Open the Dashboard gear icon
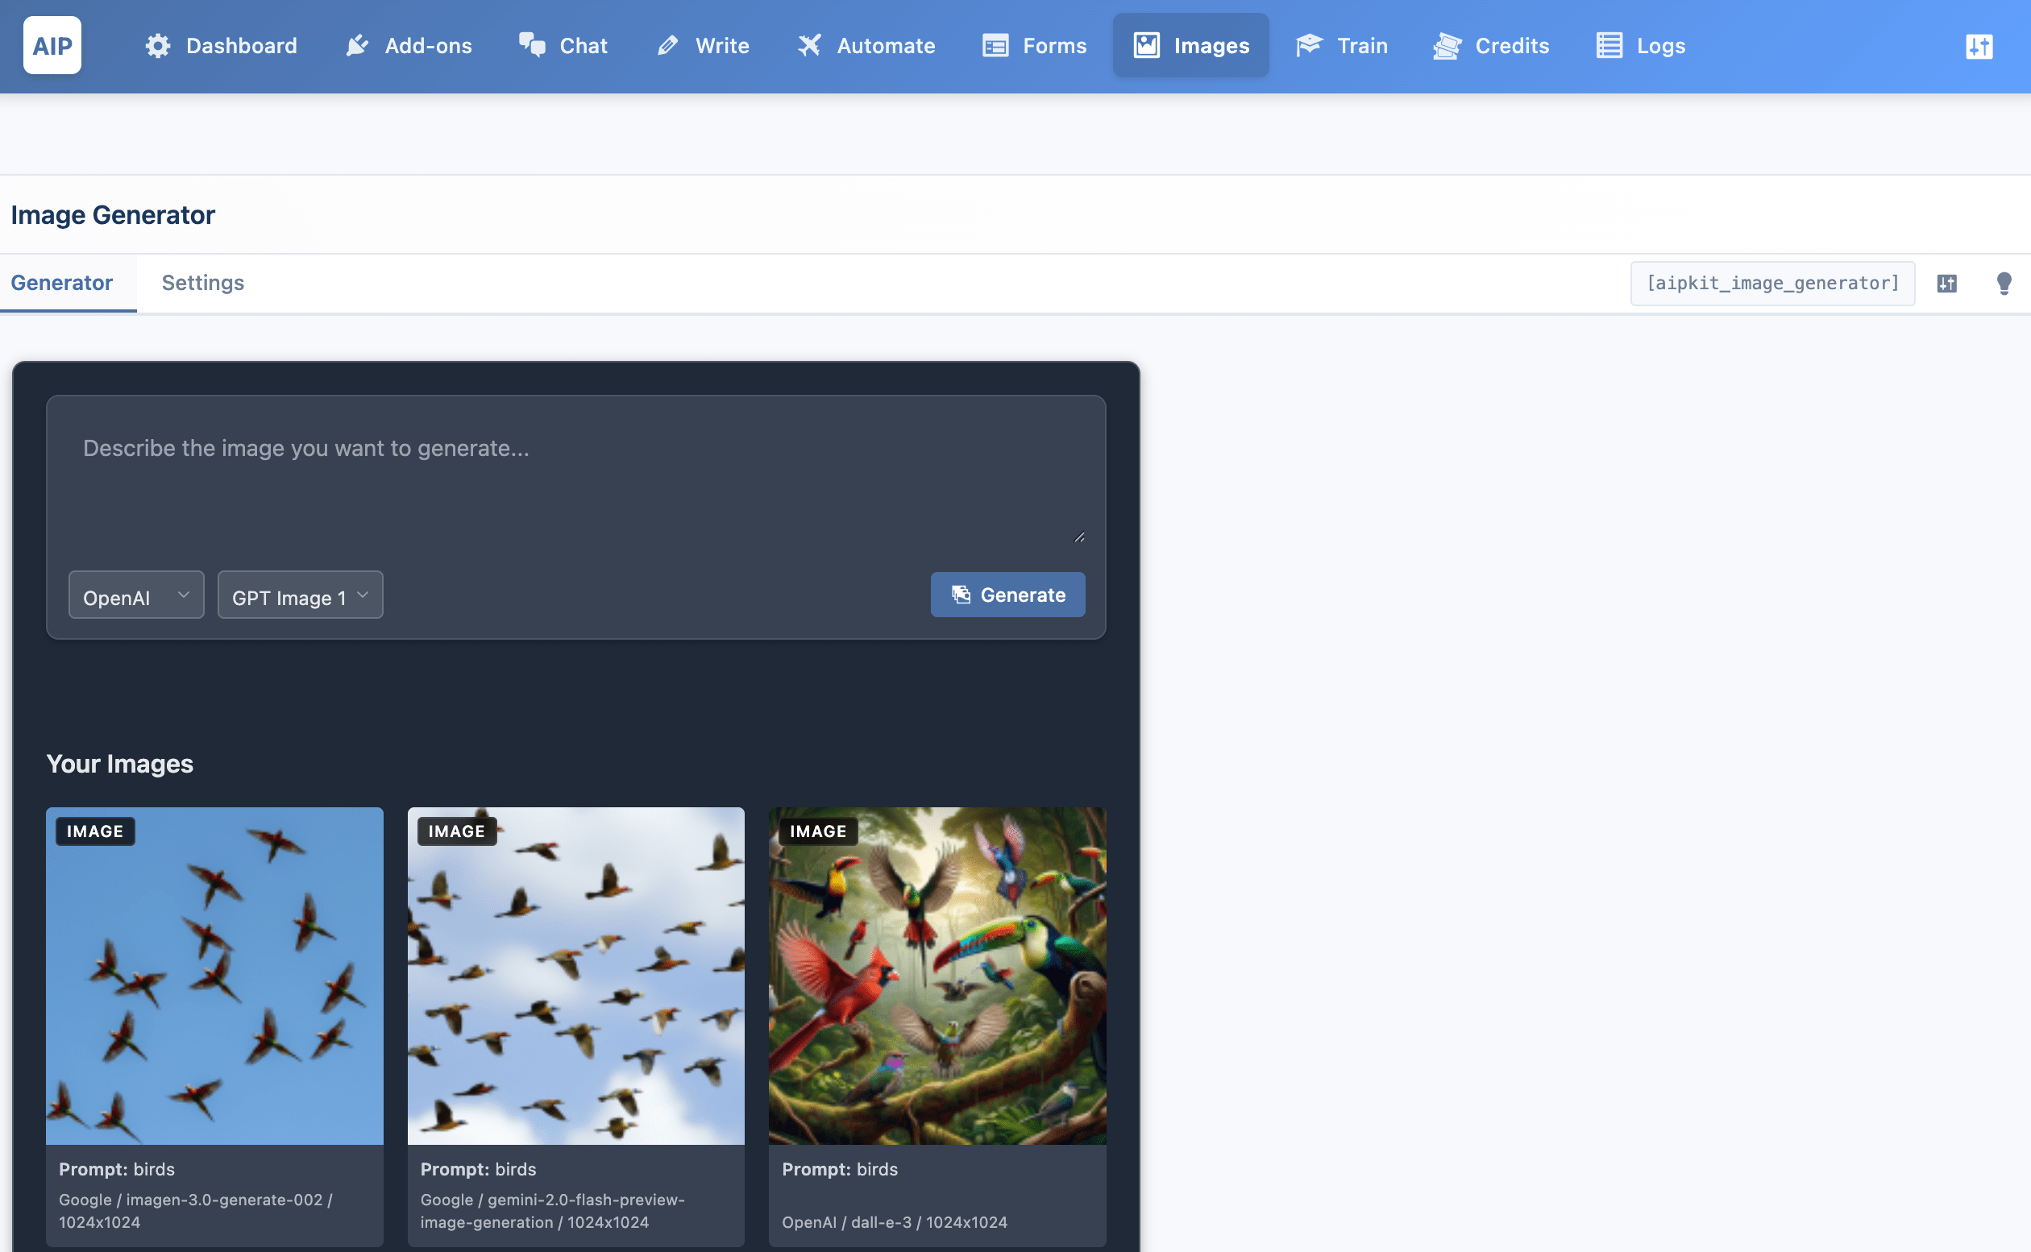Screen dimensions: 2031x1252 pos(157,46)
